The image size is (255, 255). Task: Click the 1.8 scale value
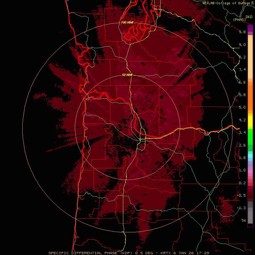242,158
